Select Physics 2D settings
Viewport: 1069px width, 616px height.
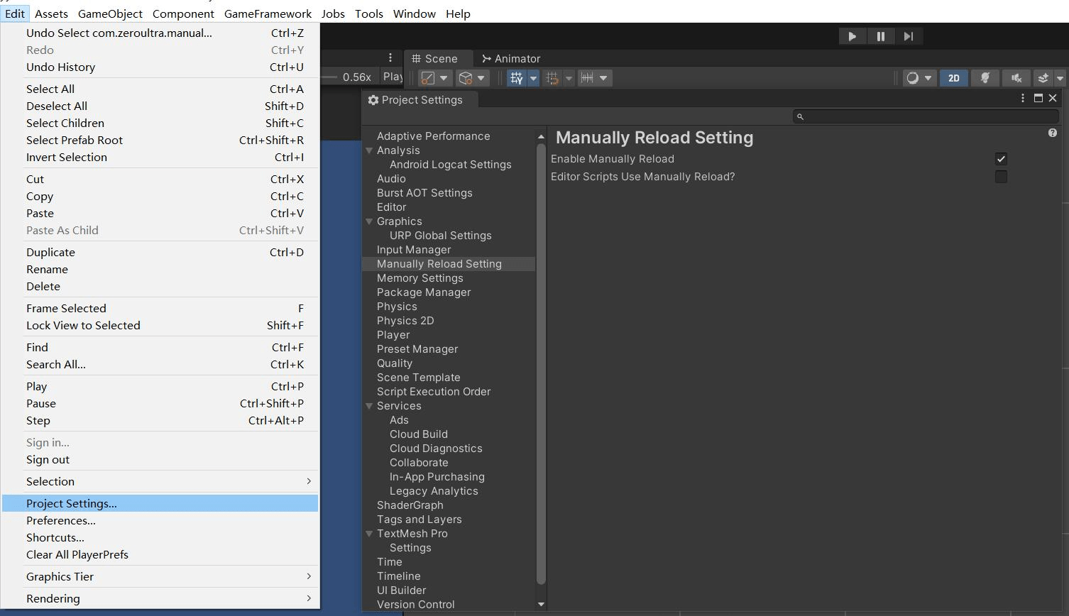(405, 321)
